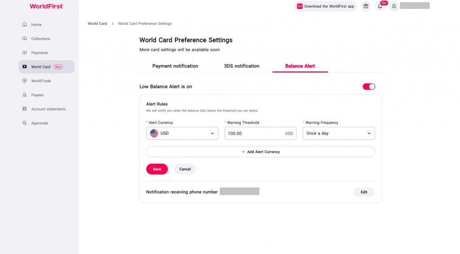Turn off the Low Balance Alert toggle
This screenshot has width=460, height=254.
[x=369, y=87]
